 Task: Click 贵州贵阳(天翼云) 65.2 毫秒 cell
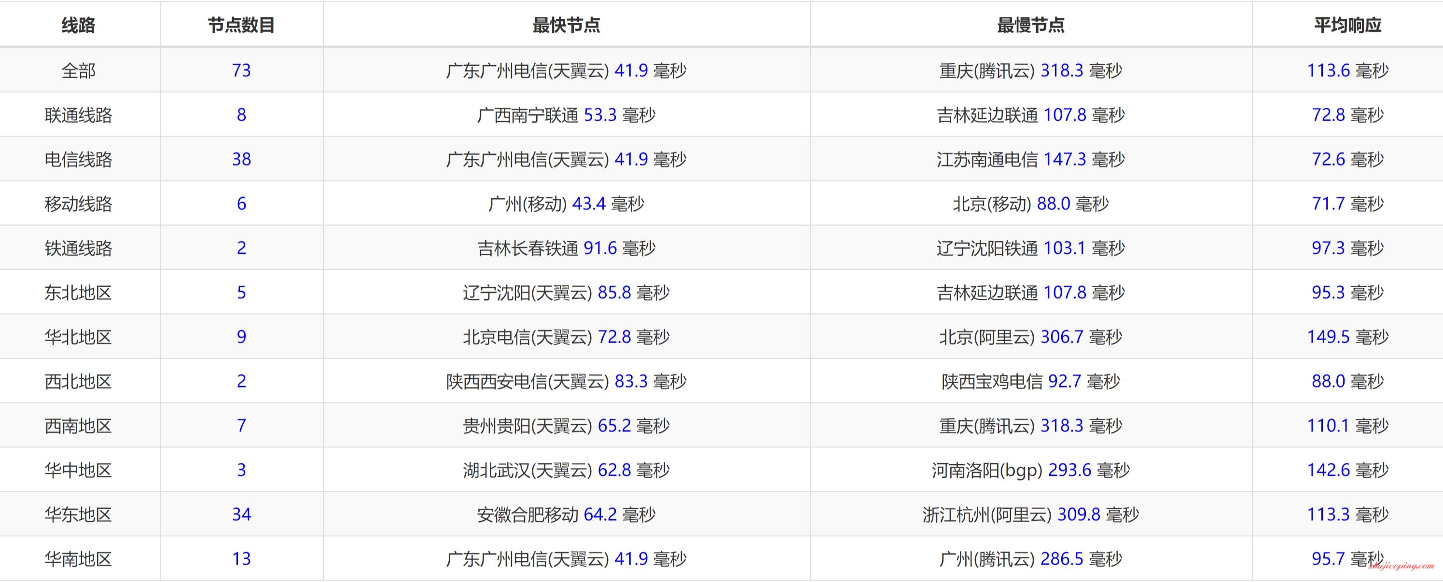tap(566, 426)
